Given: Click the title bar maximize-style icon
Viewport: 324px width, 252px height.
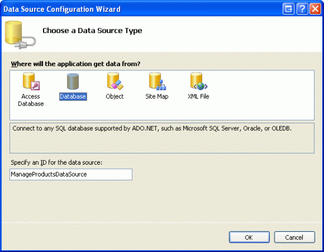Looking at the screenshot, I should click(289, 9).
